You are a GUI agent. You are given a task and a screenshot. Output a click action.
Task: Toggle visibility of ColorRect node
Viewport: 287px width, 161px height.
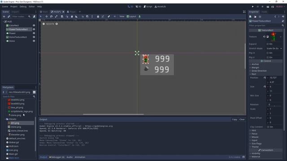34,25
